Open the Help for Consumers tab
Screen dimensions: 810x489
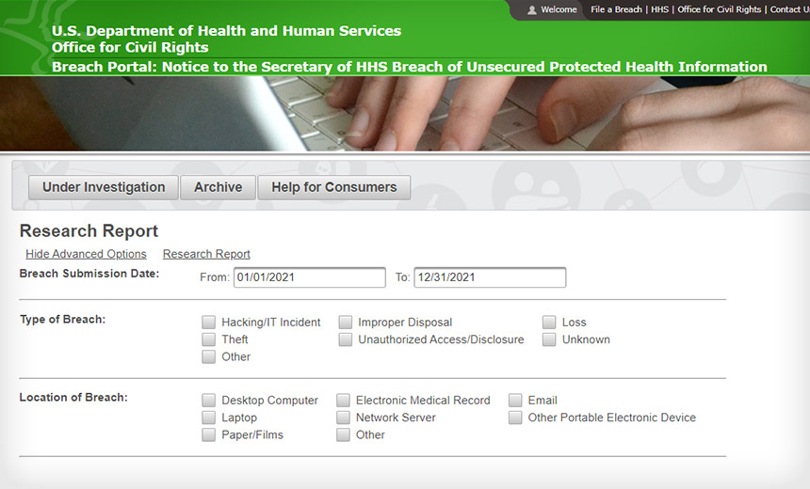click(334, 187)
